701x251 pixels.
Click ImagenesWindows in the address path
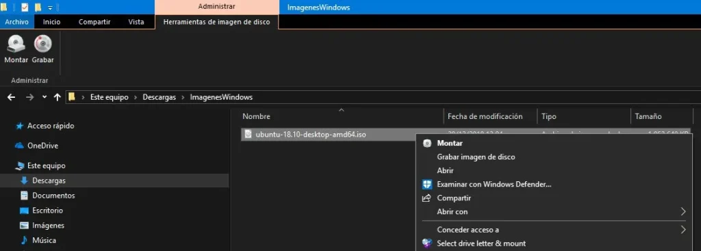click(221, 97)
